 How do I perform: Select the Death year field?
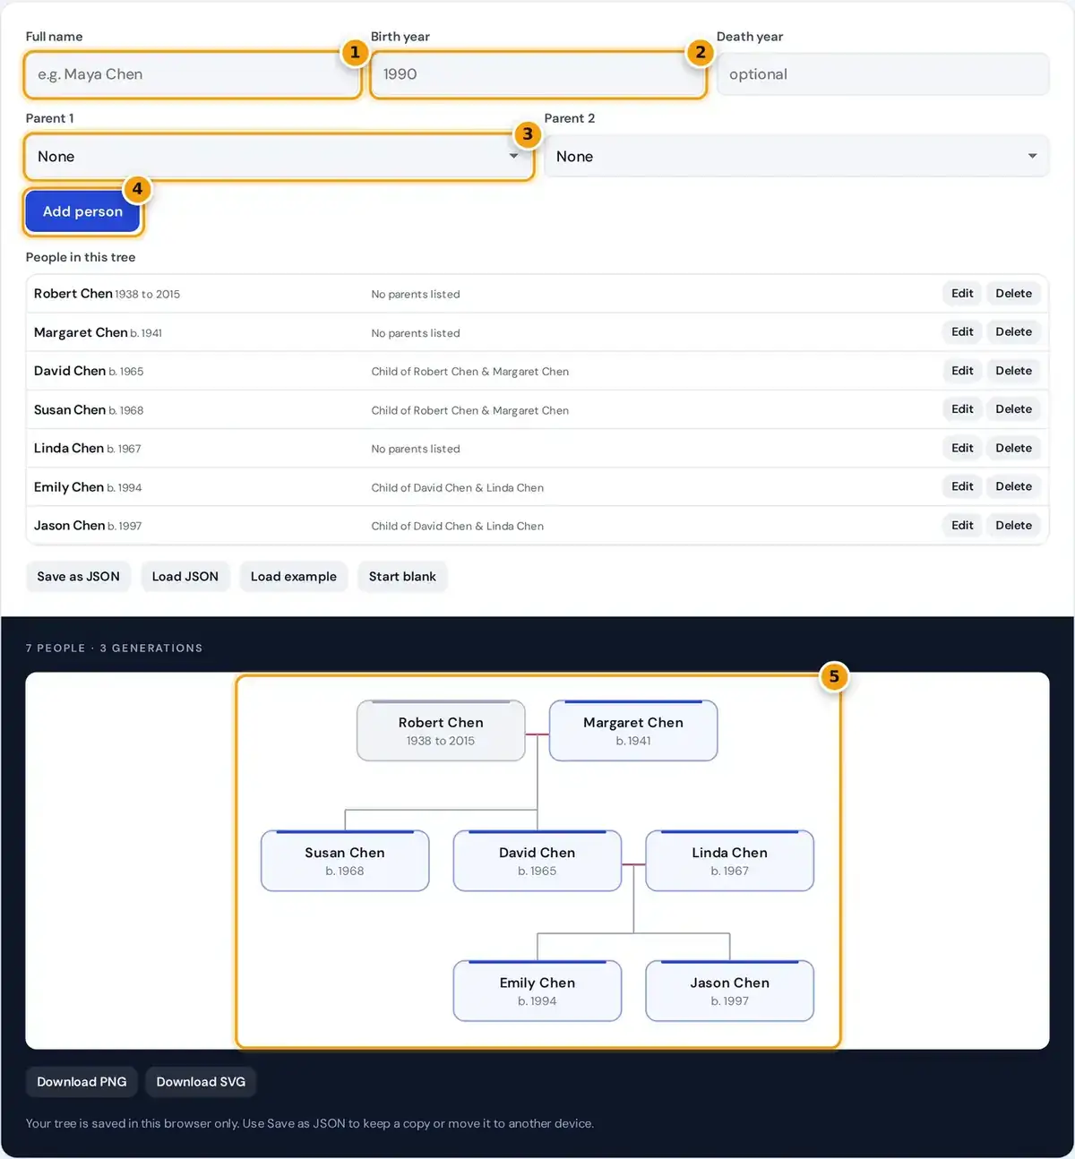pos(882,74)
